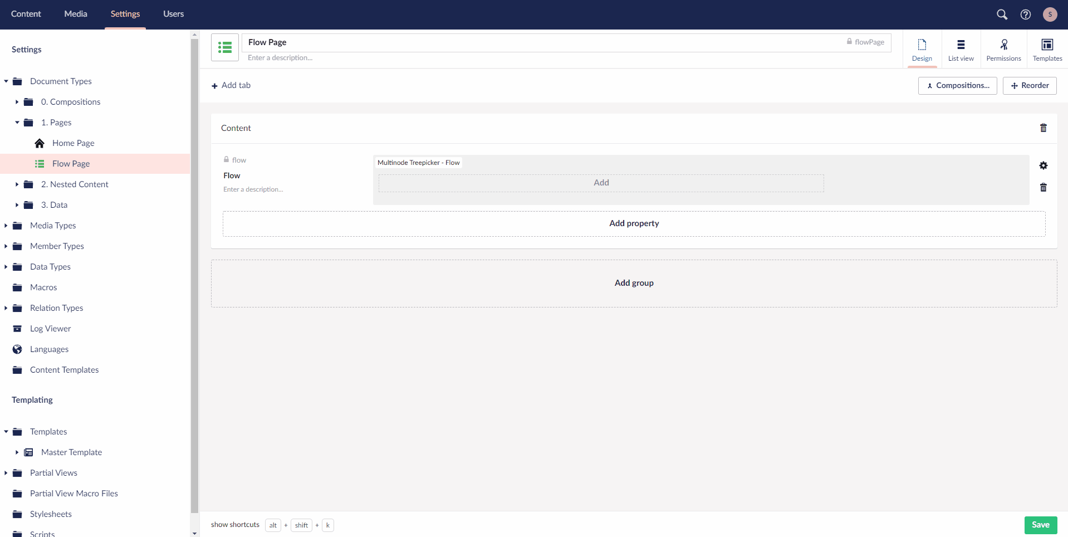Click the user avatar in top bar
1068x537 pixels.
pyautogui.click(x=1050, y=14)
